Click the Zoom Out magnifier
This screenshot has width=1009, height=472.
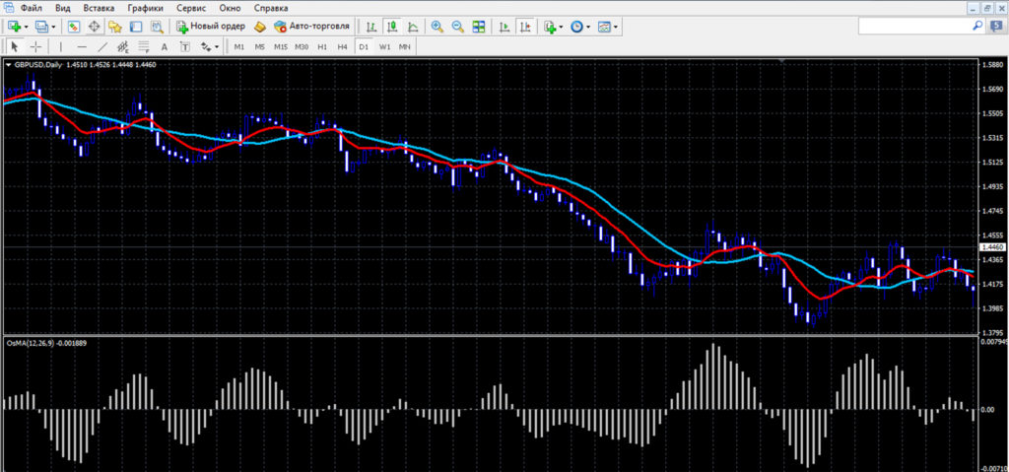click(457, 27)
